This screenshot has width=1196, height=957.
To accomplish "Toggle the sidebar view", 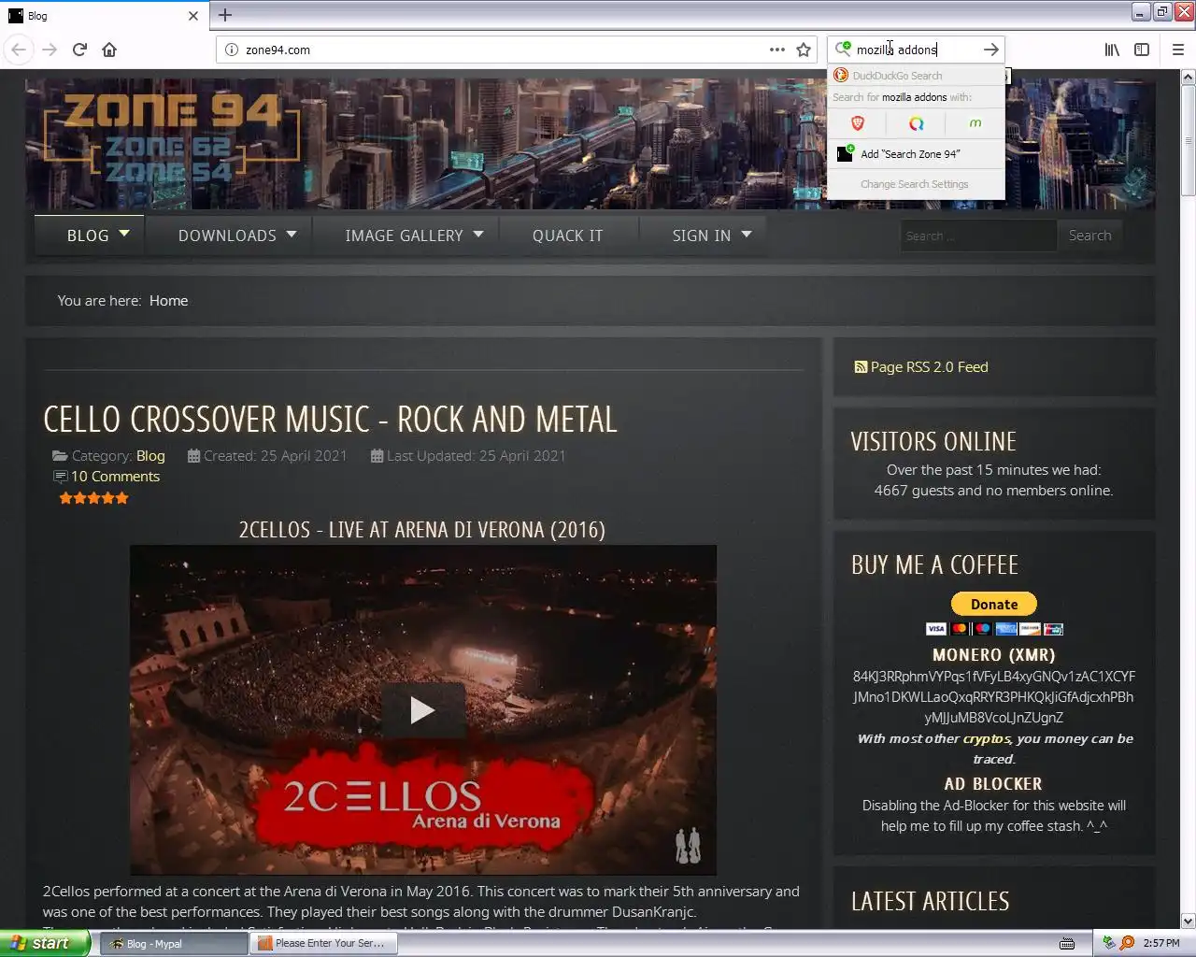I will point(1142,50).
